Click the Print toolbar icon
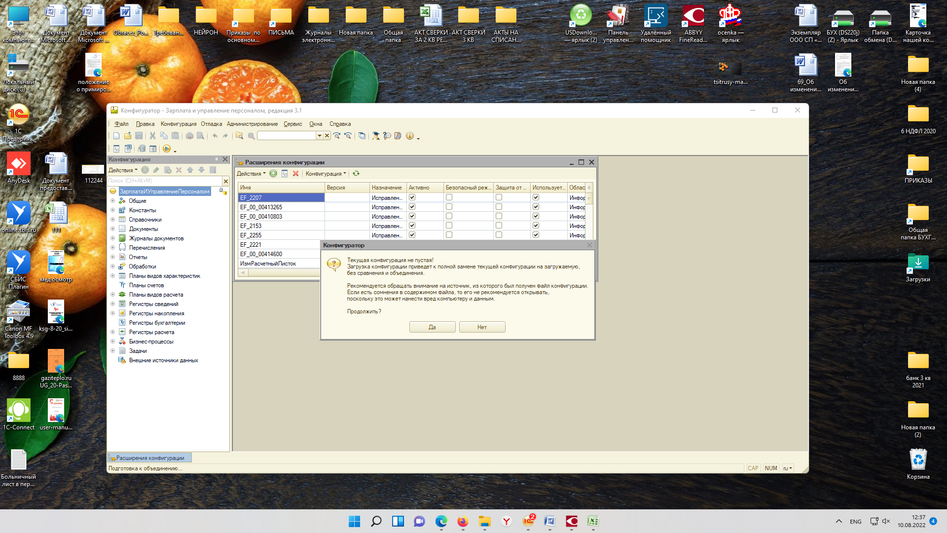This screenshot has height=533, width=947. (x=189, y=136)
